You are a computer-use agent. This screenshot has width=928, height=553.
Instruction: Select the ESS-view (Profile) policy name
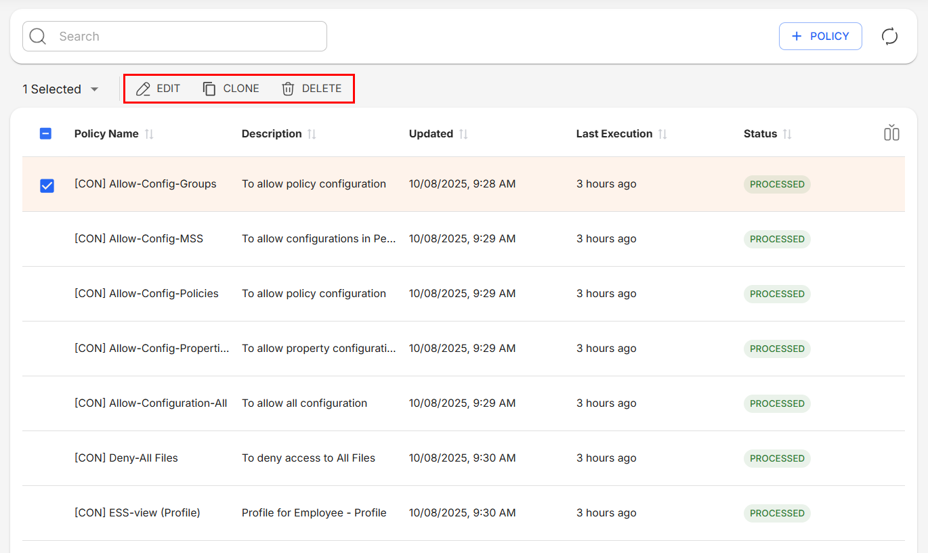[138, 513]
